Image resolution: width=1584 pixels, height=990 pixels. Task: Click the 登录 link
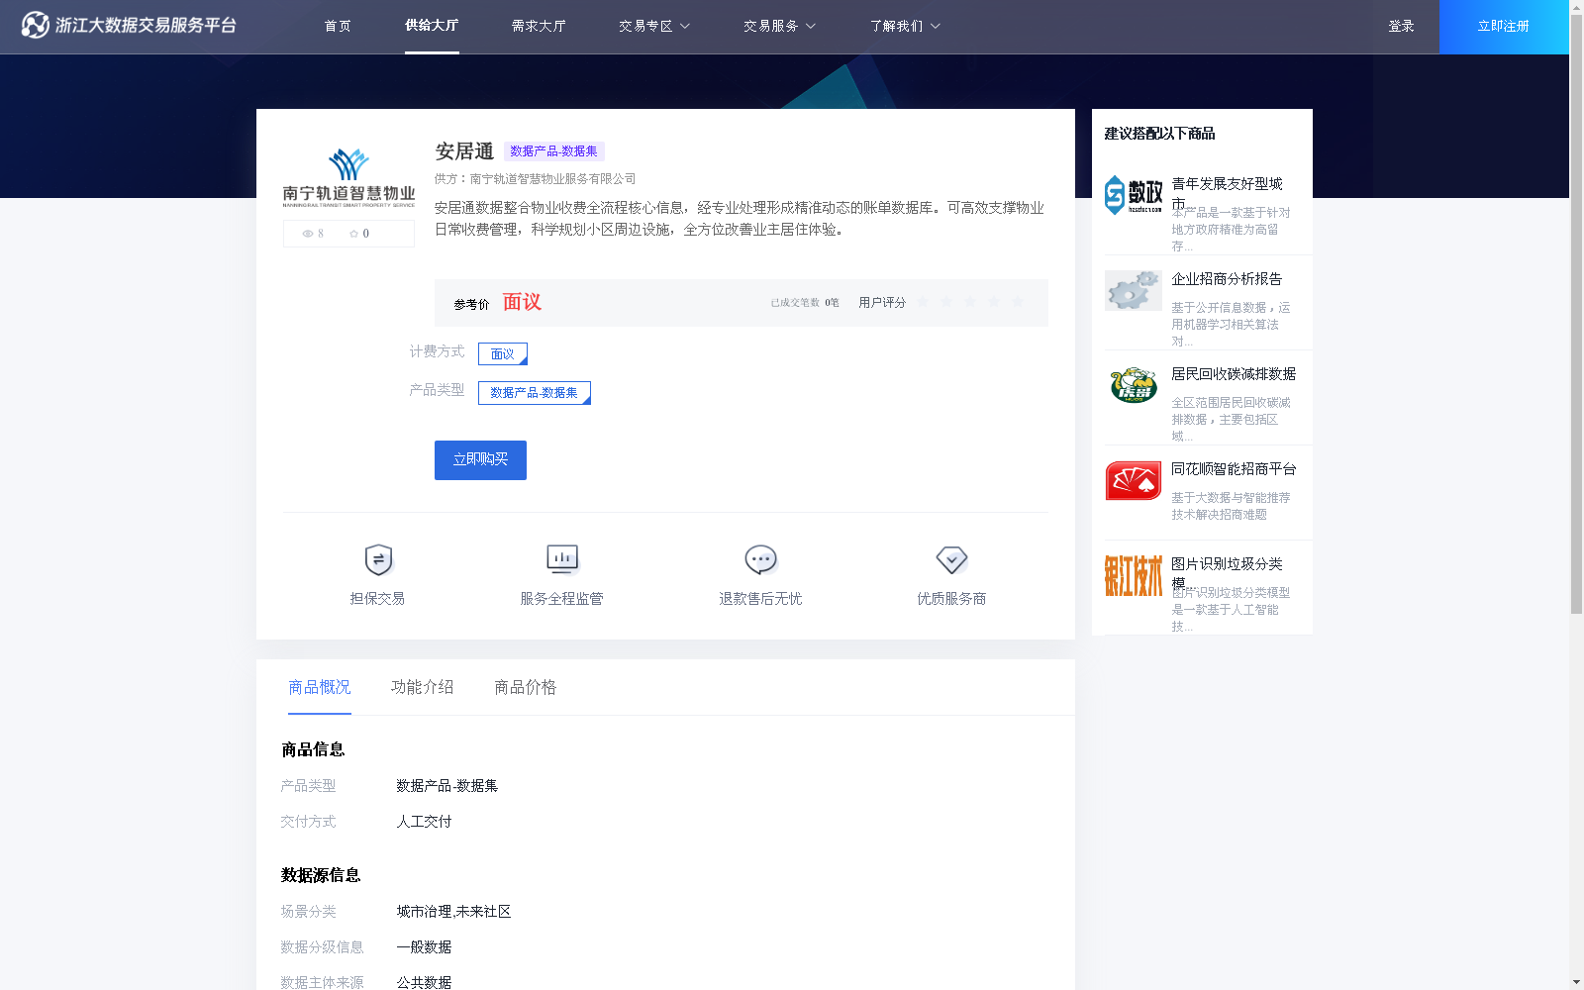tap(1401, 27)
